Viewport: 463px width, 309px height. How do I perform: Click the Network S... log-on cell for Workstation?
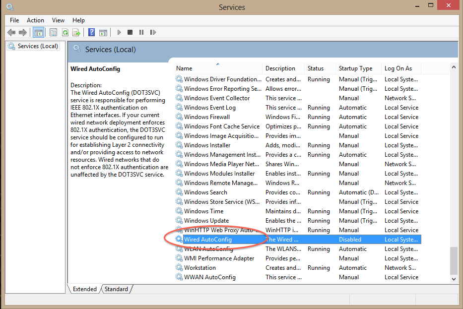(400, 268)
